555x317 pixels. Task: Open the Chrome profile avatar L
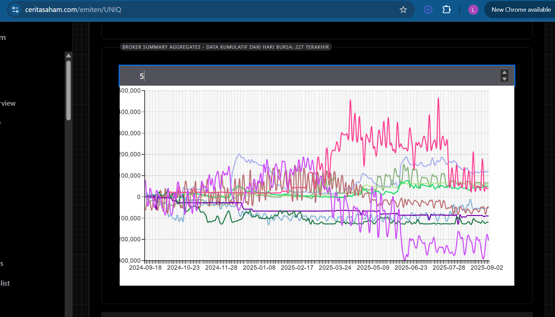473,10
